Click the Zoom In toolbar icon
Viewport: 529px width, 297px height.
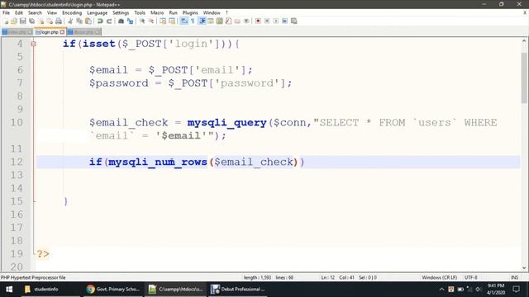142,21
